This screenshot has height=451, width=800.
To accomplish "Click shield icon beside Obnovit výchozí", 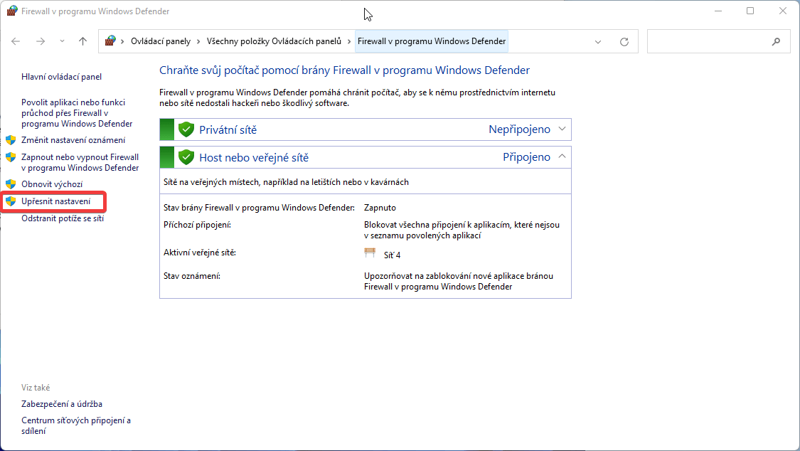I will [11, 184].
